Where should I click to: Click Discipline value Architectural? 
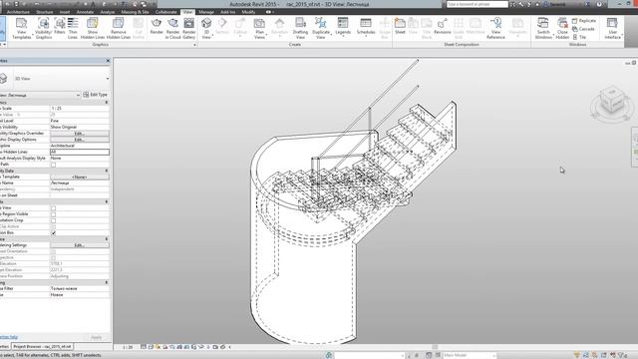pos(80,146)
